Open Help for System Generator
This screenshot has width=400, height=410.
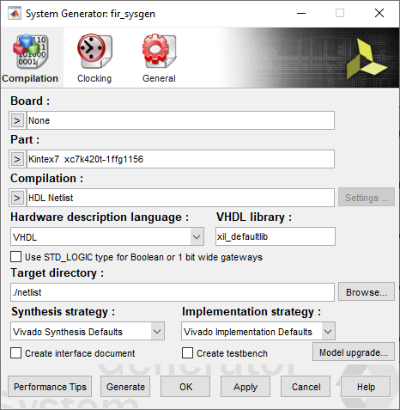pyautogui.click(x=366, y=387)
